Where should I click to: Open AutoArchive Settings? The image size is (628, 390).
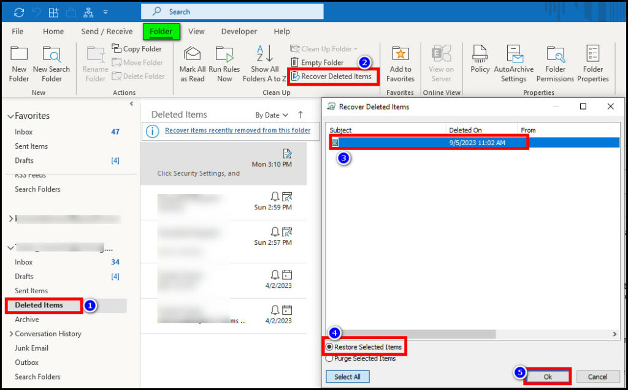514,61
